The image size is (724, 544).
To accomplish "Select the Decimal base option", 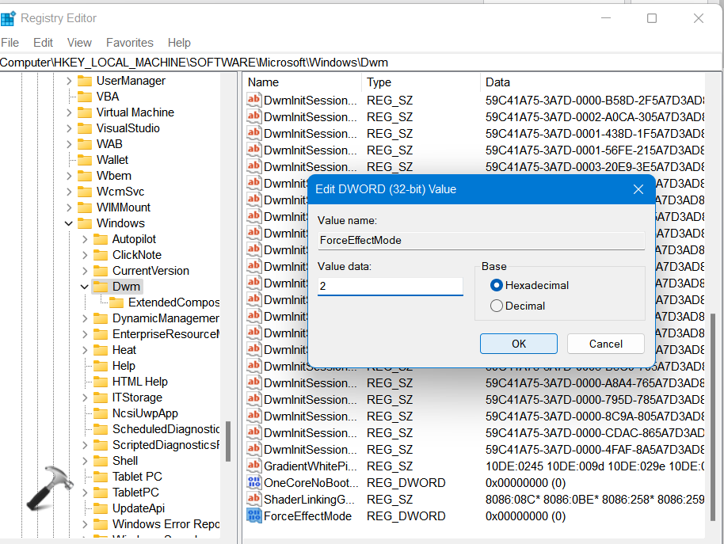I will (497, 306).
